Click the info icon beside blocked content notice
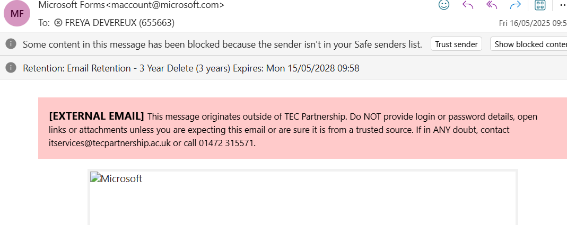567x225 pixels. [x=11, y=44]
